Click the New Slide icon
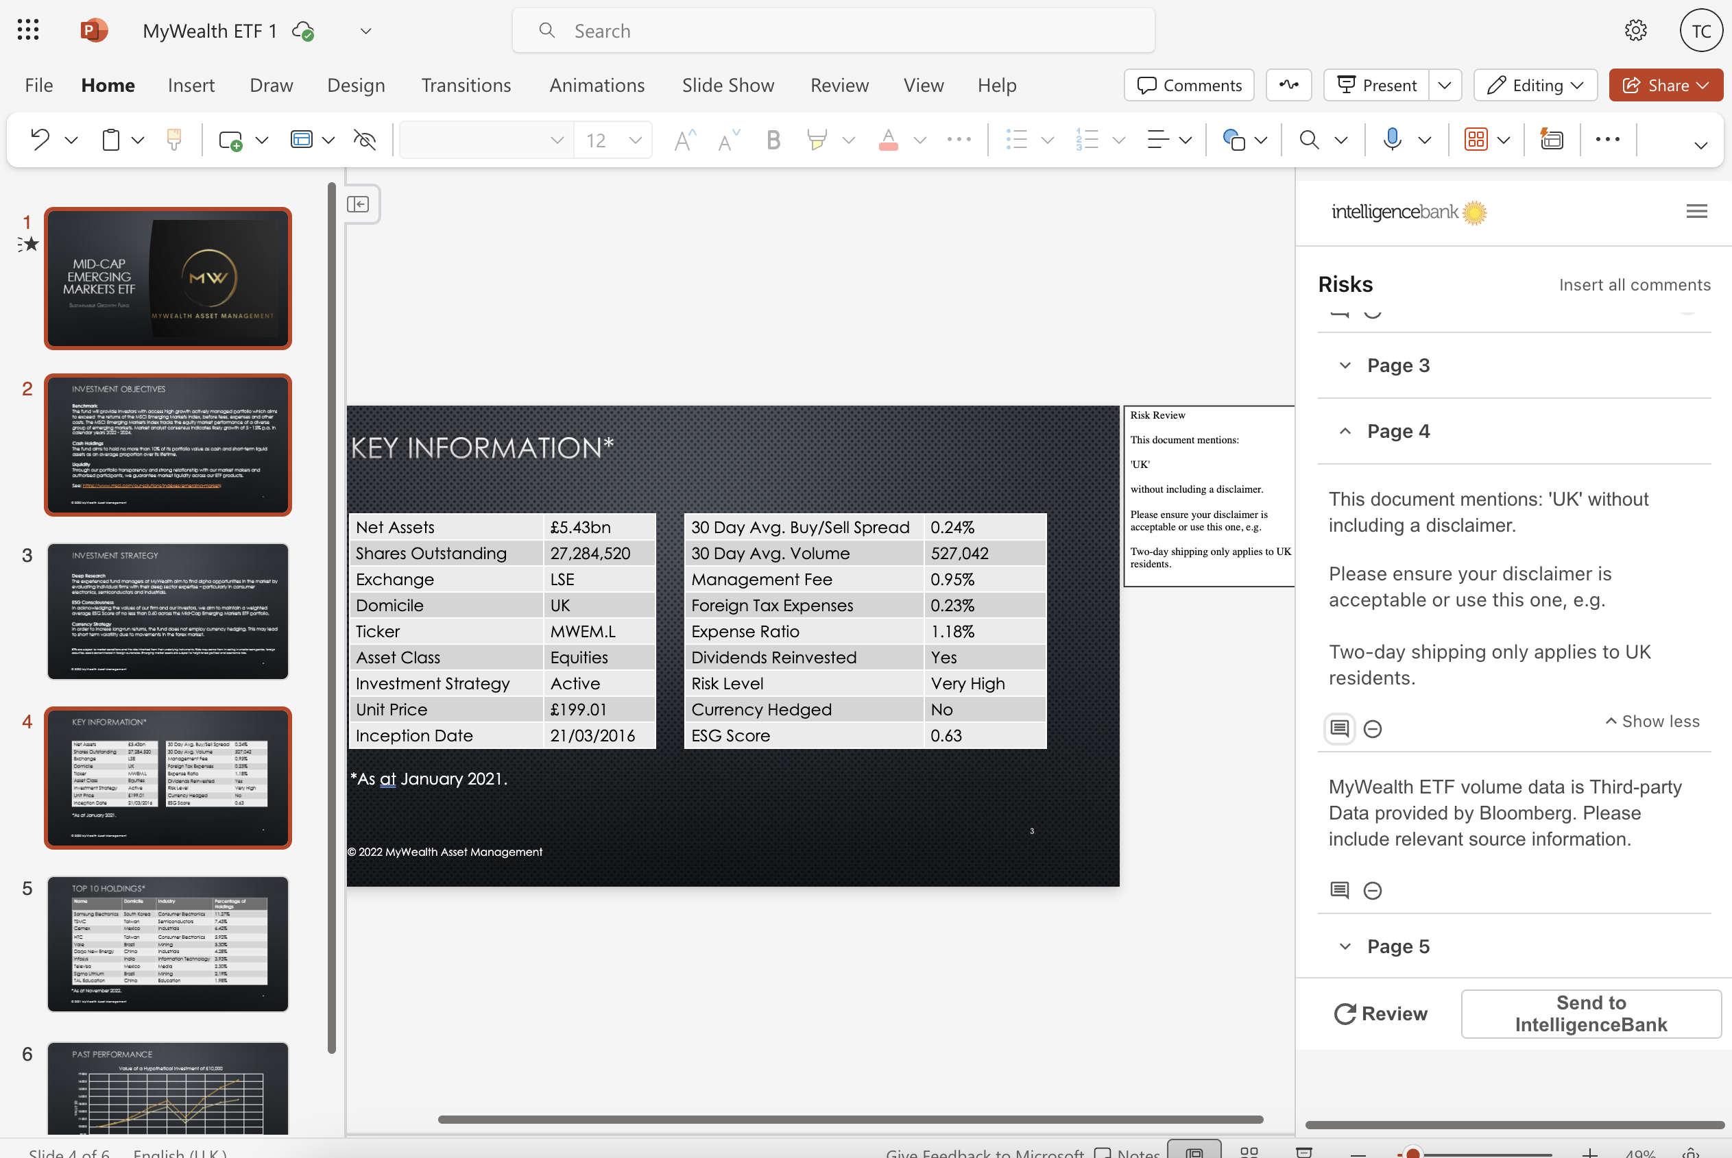The width and height of the screenshot is (1732, 1158). 230,139
